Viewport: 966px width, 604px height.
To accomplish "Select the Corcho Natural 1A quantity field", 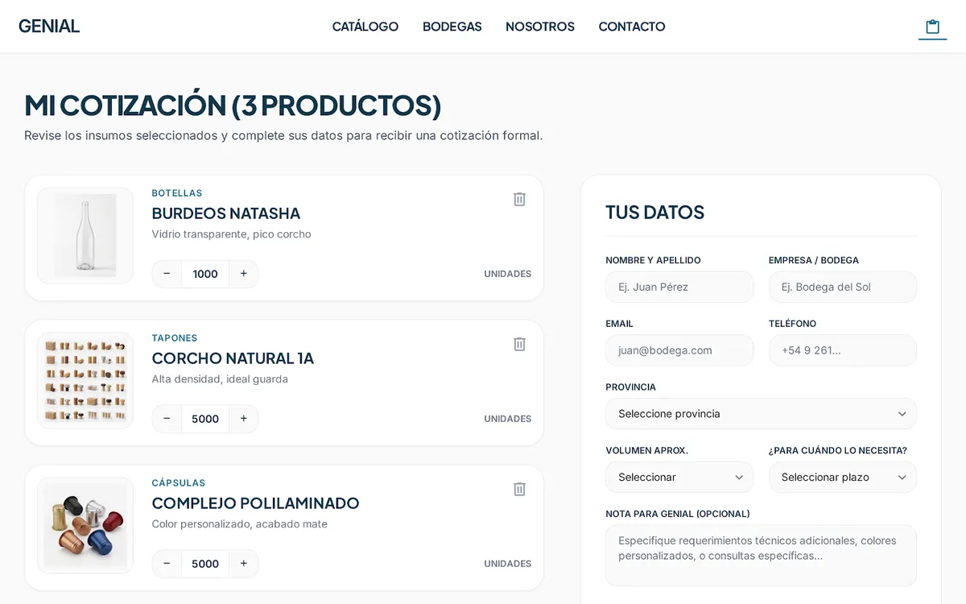I will [205, 419].
